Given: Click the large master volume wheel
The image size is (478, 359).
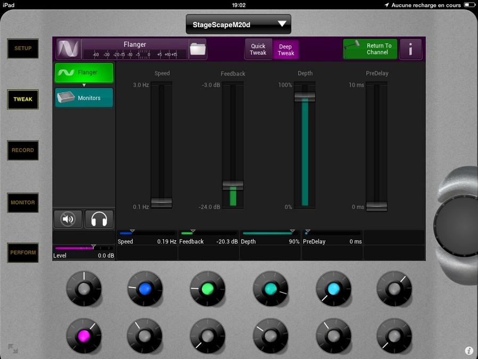Looking at the screenshot, I should click(456, 223).
